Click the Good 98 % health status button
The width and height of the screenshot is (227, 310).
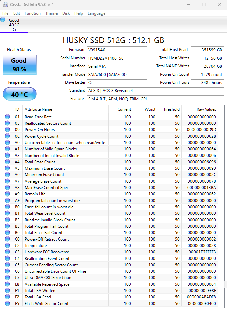(x=20, y=65)
